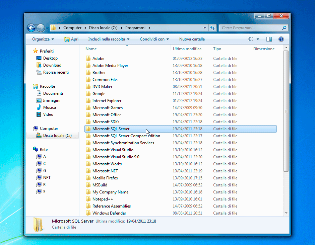Select the Microsoft Works folder icon

[x=88, y=164]
